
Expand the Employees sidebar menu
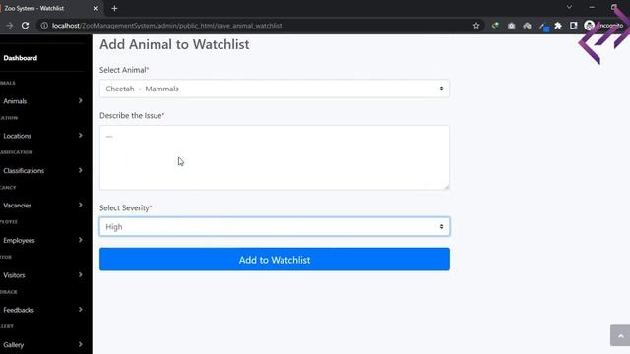42,240
